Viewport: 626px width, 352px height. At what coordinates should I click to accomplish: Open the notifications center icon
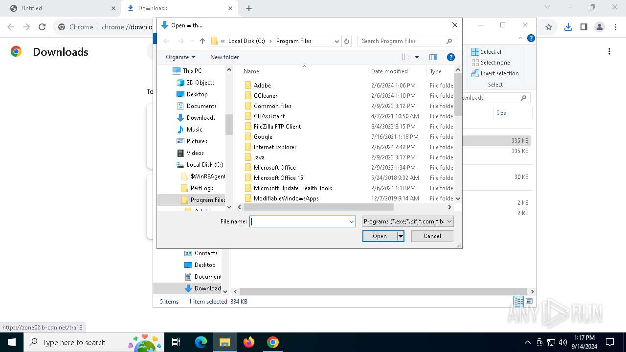[x=610, y=342]
